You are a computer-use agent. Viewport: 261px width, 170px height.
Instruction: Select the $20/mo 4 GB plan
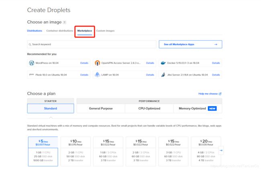coord(206,152)
